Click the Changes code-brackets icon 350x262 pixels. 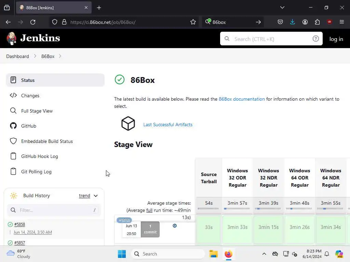(13, 96)
